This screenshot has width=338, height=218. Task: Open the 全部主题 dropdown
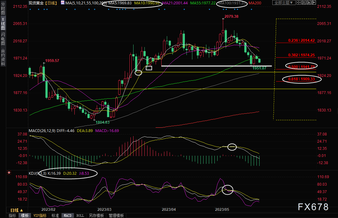tap(283, 3)
